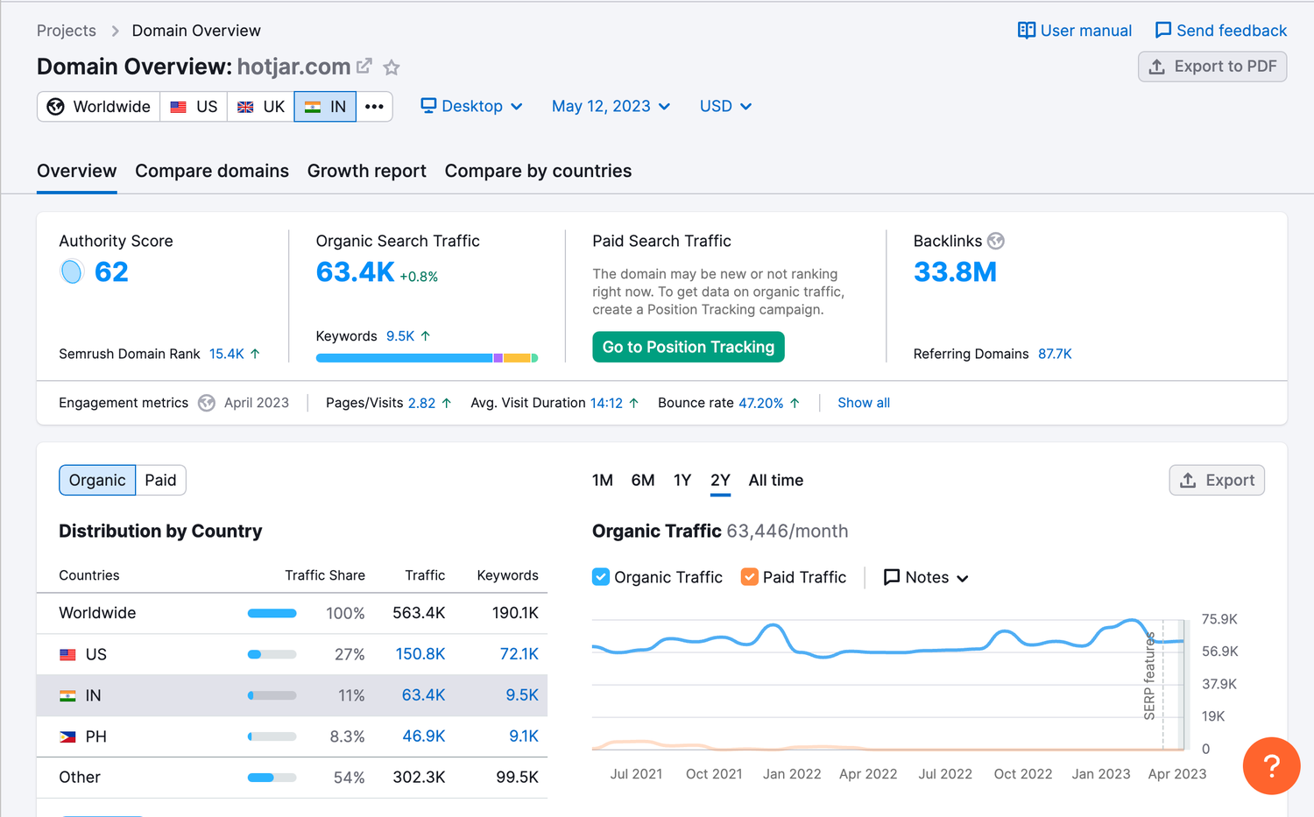Click the three-dots more countries button
The image size is (1314, 817).
(374, 107)
